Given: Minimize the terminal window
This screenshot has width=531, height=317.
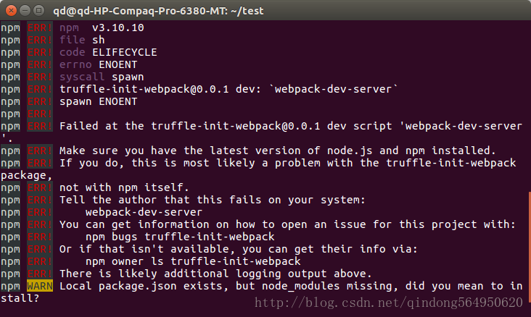Looking at the screenshot, I should tap(25, 11).
